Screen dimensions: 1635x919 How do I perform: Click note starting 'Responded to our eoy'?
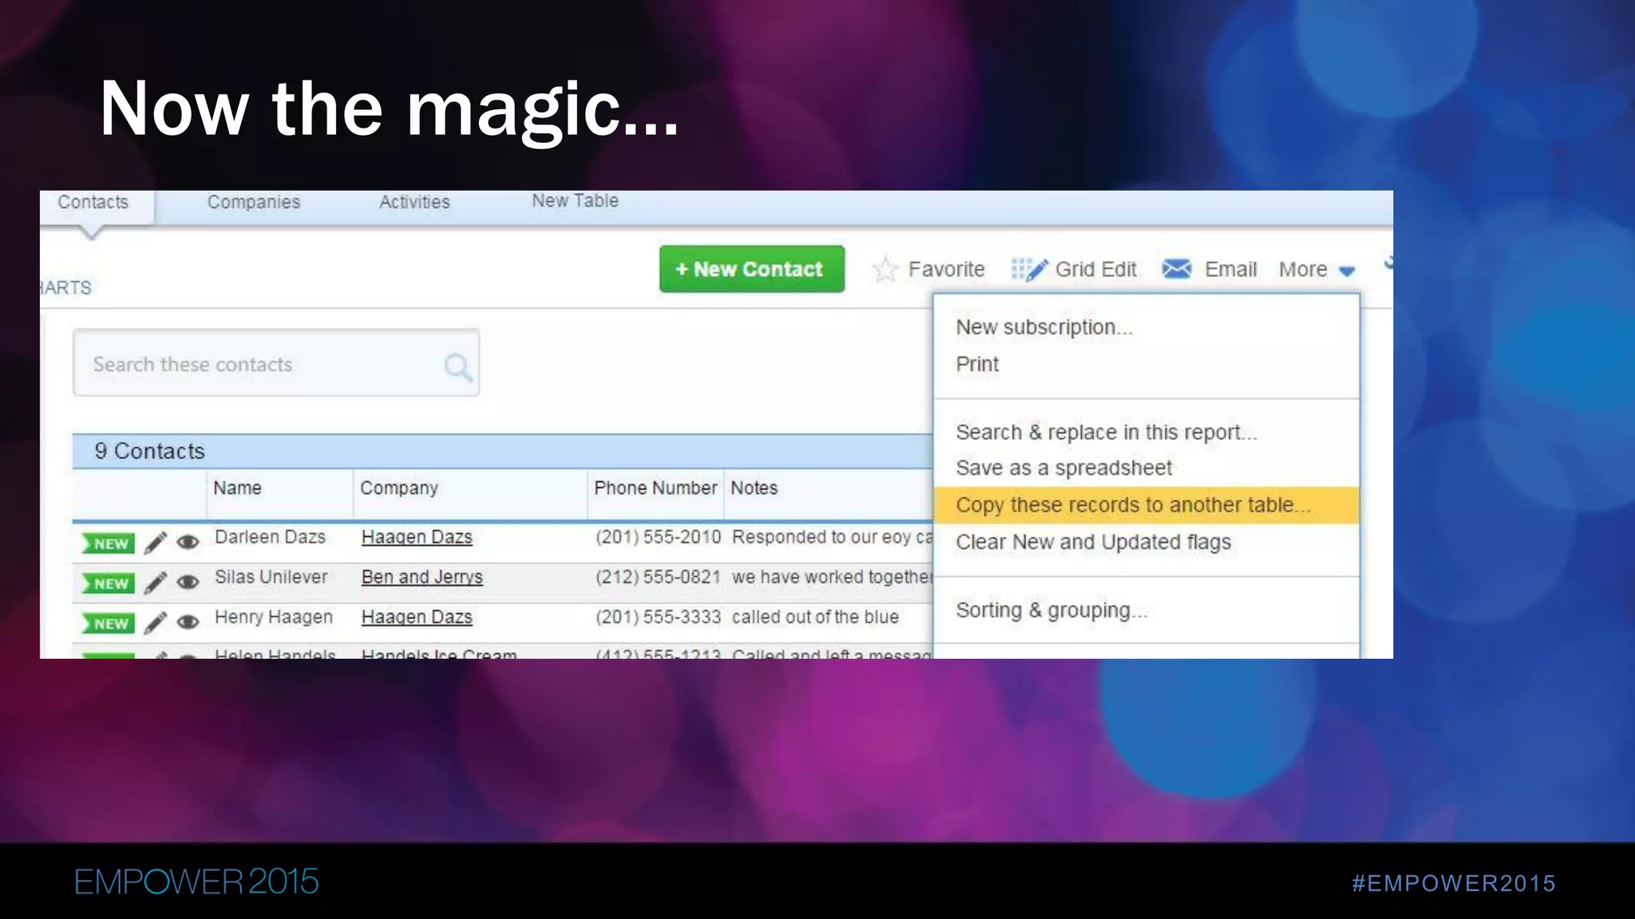pos(832,538)
